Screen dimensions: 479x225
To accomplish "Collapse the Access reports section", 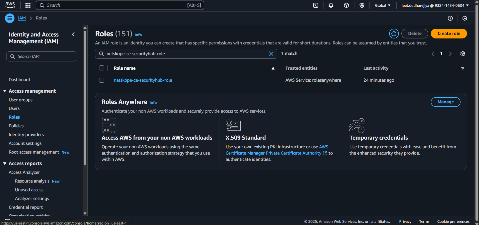I will [5, 163].
